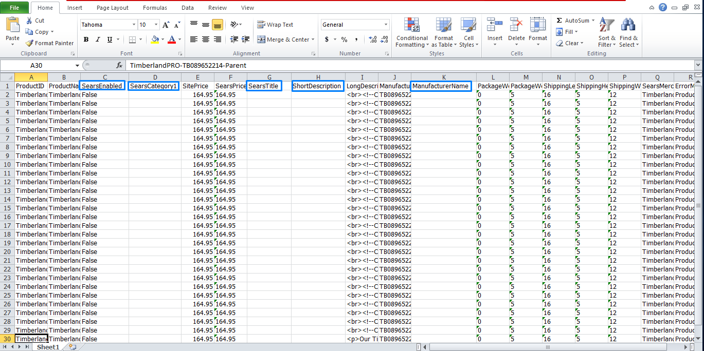
Task: Click AutoSum sigma button
Action: pos(559,21)
